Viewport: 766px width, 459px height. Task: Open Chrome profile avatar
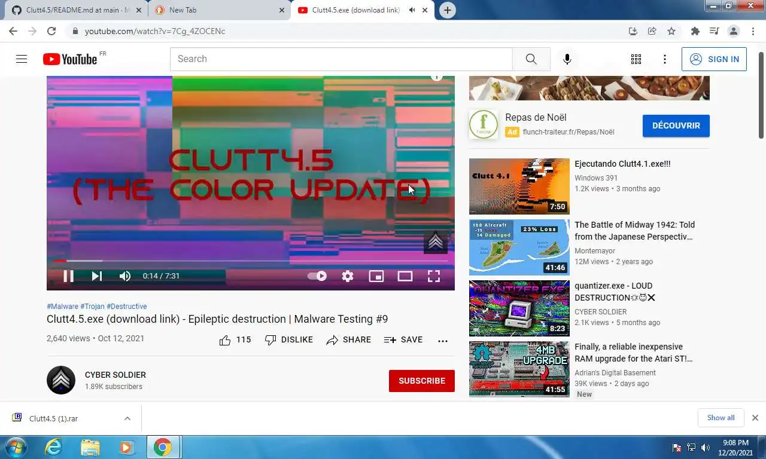tap(733, 31)
